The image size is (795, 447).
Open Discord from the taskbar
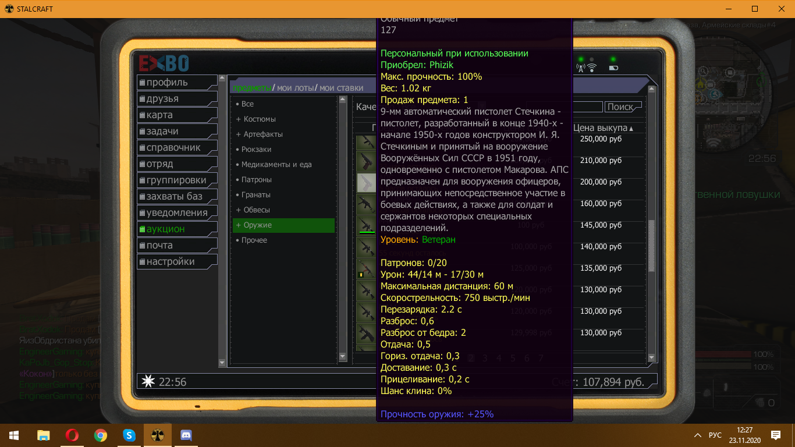point(186,435)
